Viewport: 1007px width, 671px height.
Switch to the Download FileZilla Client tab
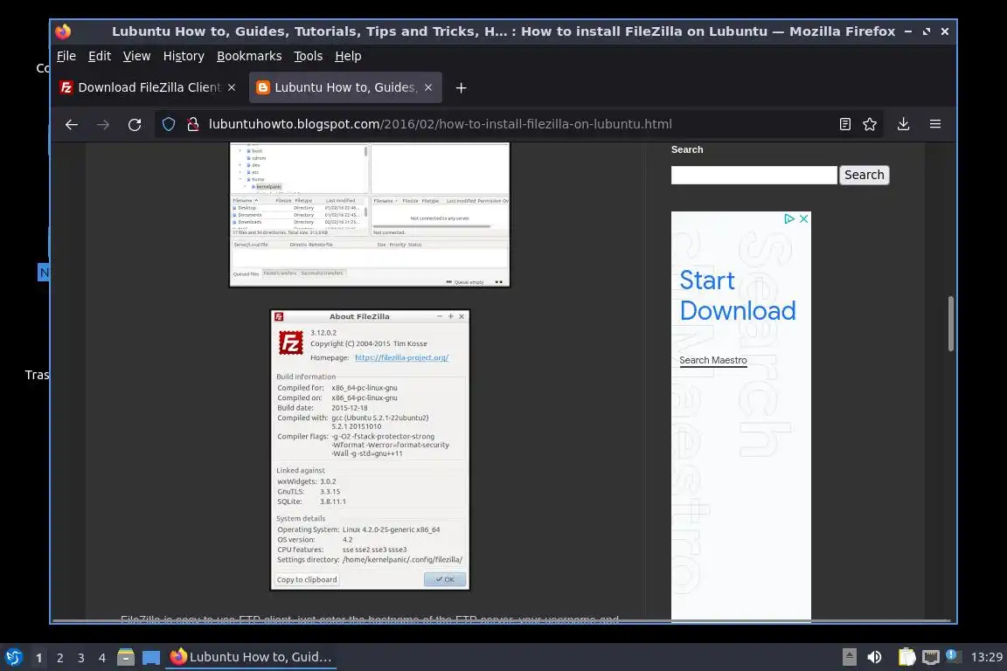149,87
